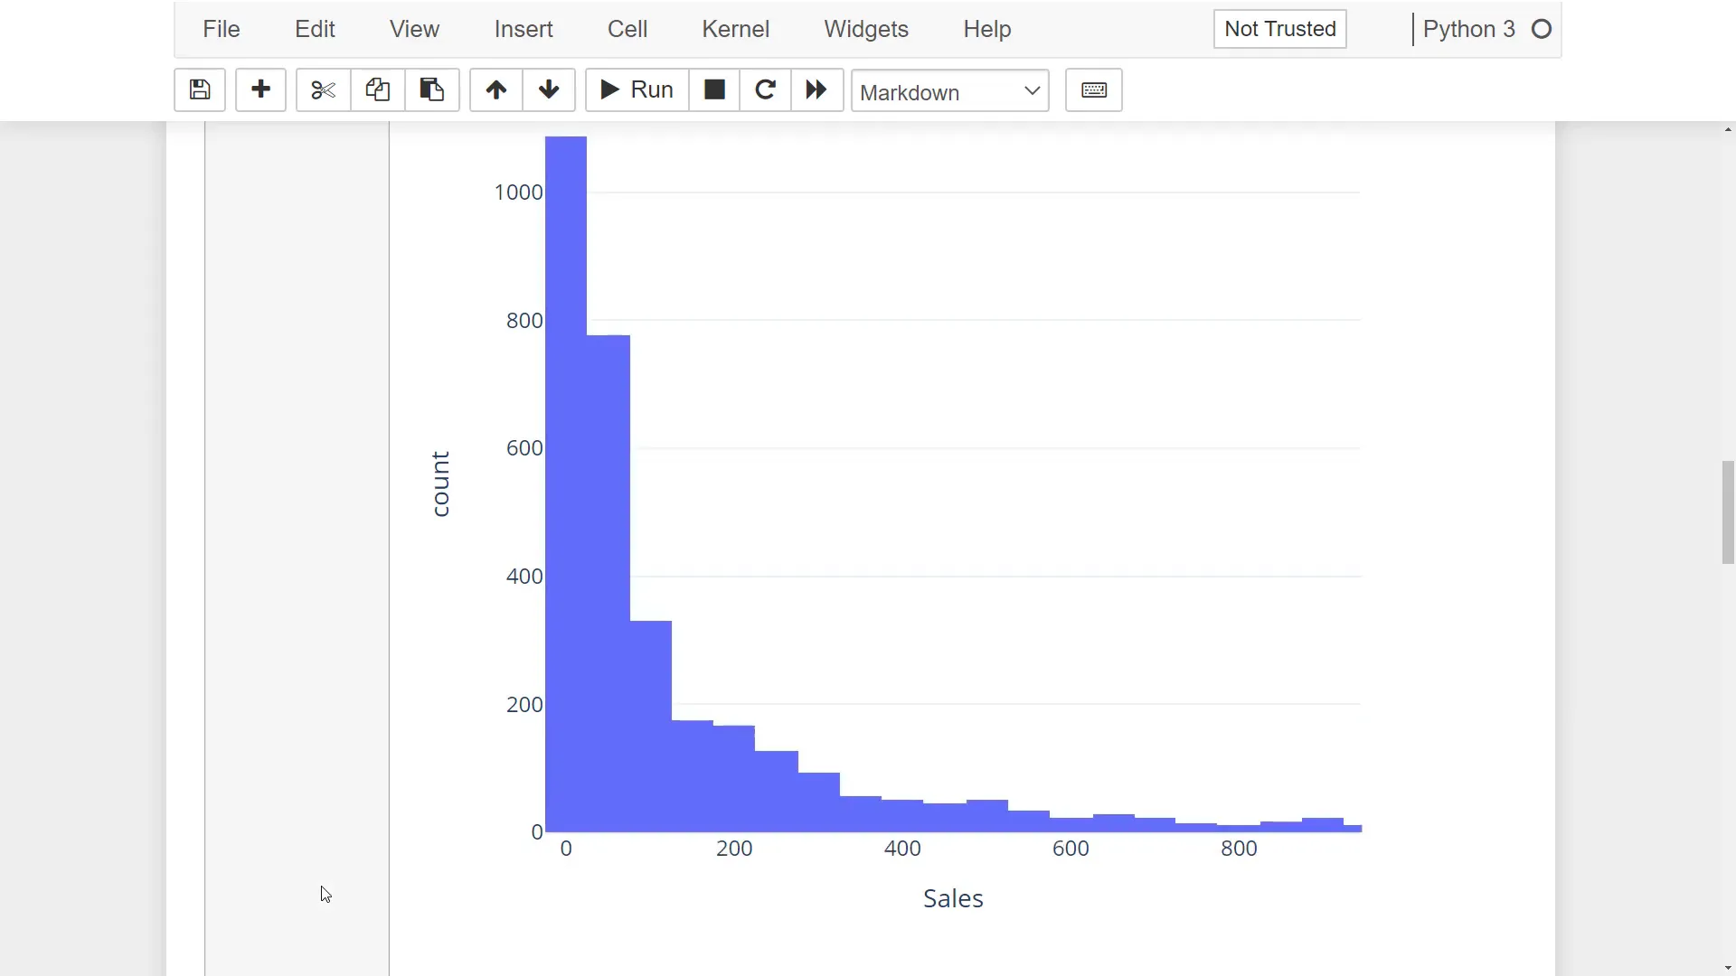Image resolution: width=1736 pixels, height=976 pixels.
Task: Move the selected cell down
Action: [x=548, y=89]
